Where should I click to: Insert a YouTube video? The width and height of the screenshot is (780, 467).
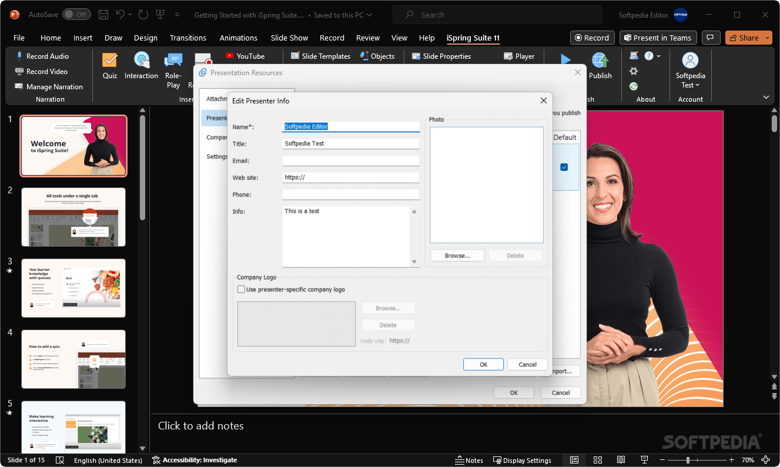coord(245,56)
